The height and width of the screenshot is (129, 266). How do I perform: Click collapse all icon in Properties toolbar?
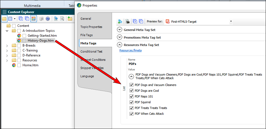141,21
